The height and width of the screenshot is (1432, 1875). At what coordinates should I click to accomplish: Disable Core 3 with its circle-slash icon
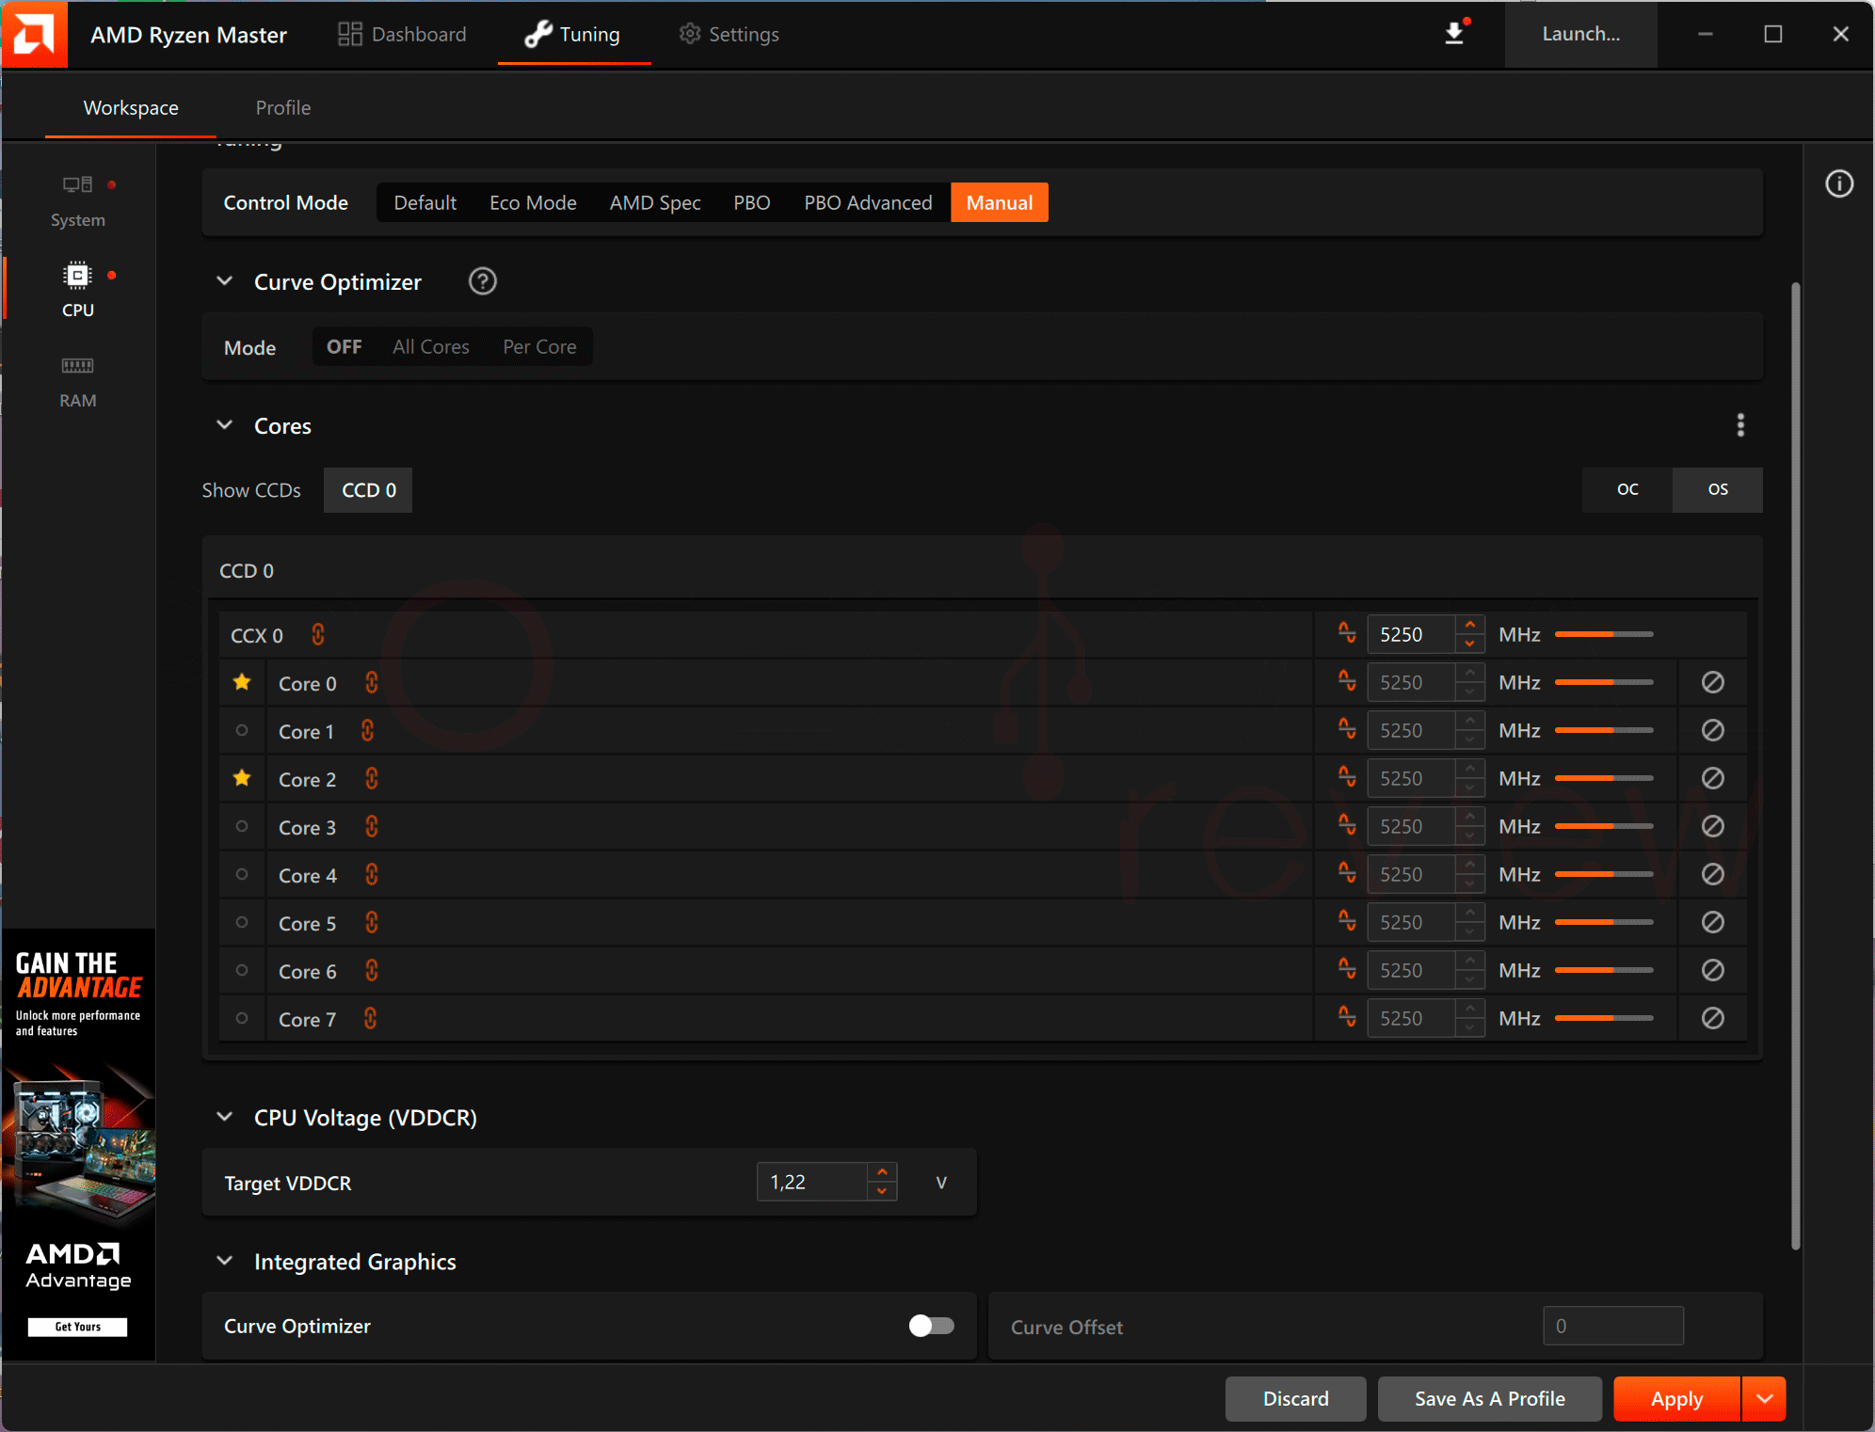point(1713,826)
